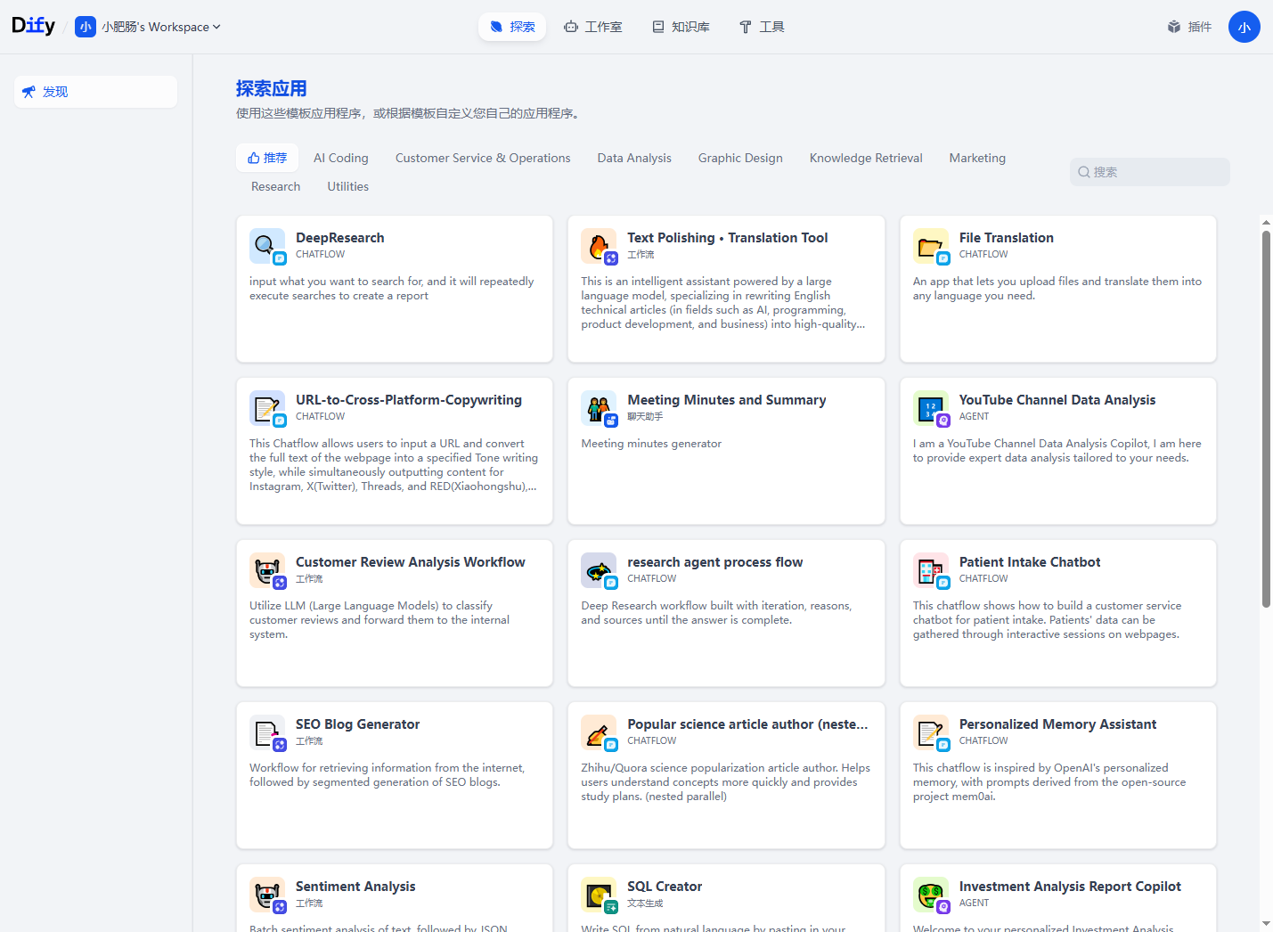Image resolution: width=1273 pixels, height=932 pixels.
Task: Filter by Customer Service & Operations
Action: pyautogui.click(x=483, y=158)
